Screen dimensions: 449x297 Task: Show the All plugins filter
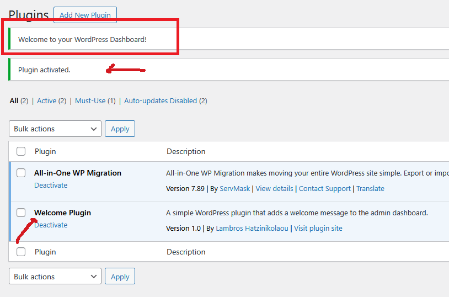[14, 101]
